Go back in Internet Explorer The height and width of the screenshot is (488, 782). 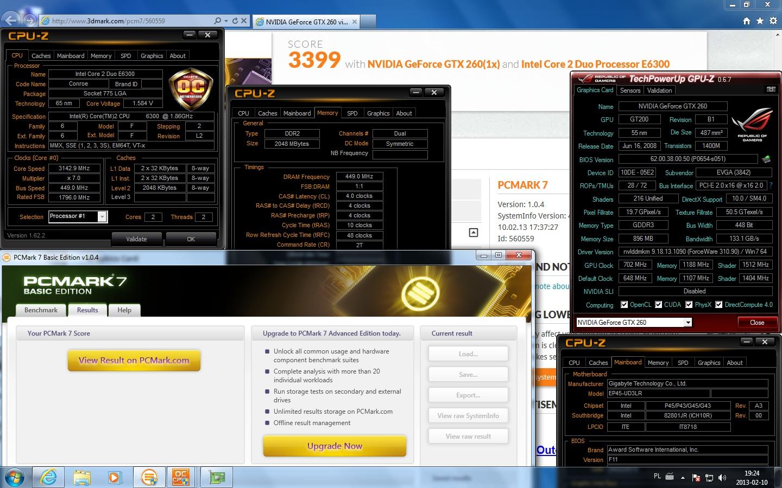click(x=12, y=21)
